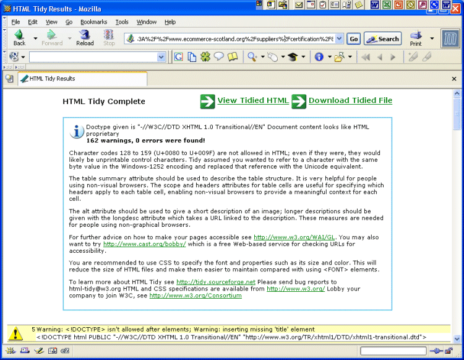Click the Search button
Screen dimensions: 464x360
(x=382, y=39)
